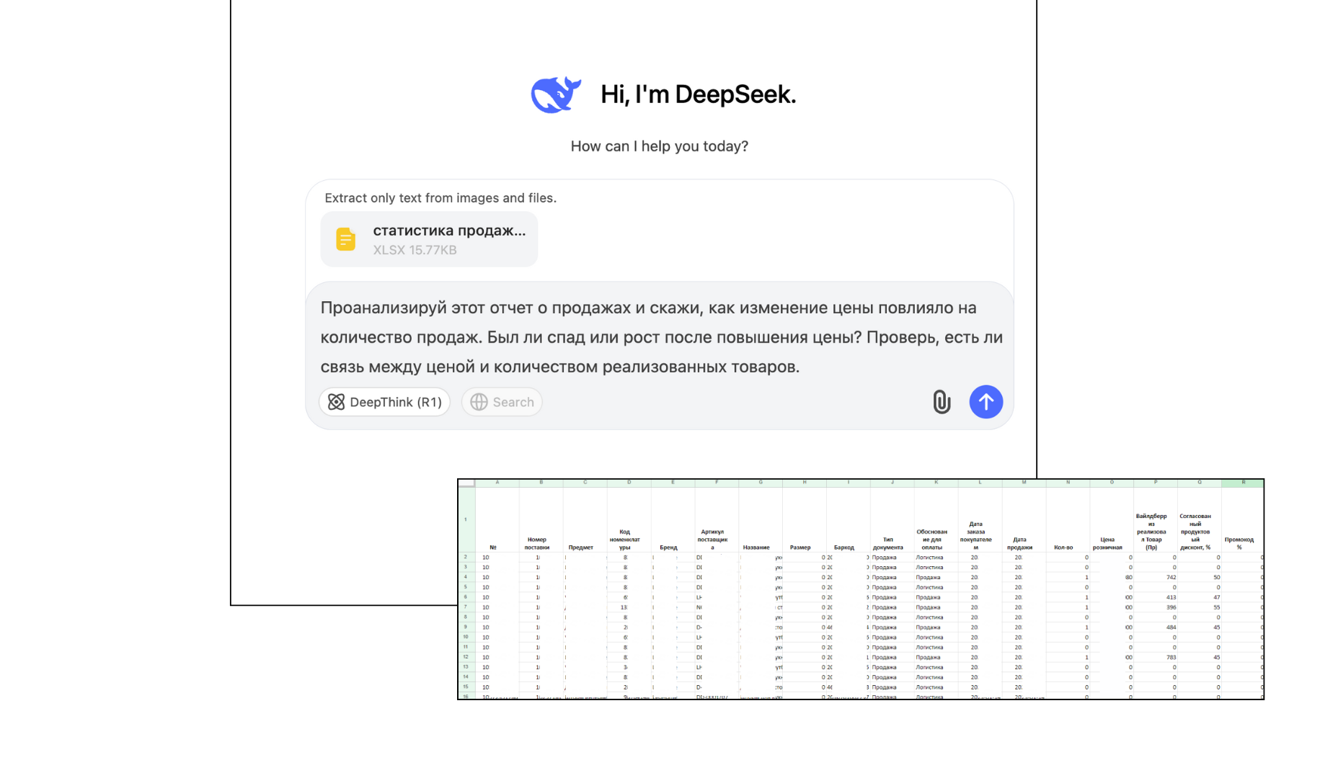Send the message with the blue arrow button

tap(985, 402)
